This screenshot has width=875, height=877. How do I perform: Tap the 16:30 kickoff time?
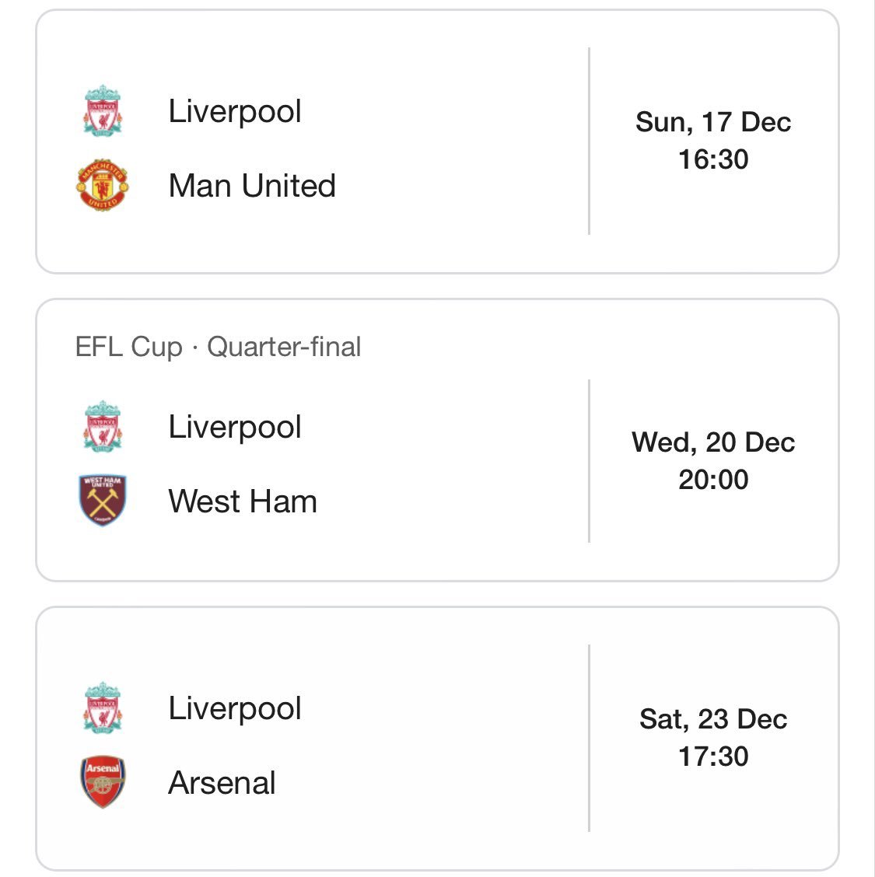coord(713,159)
